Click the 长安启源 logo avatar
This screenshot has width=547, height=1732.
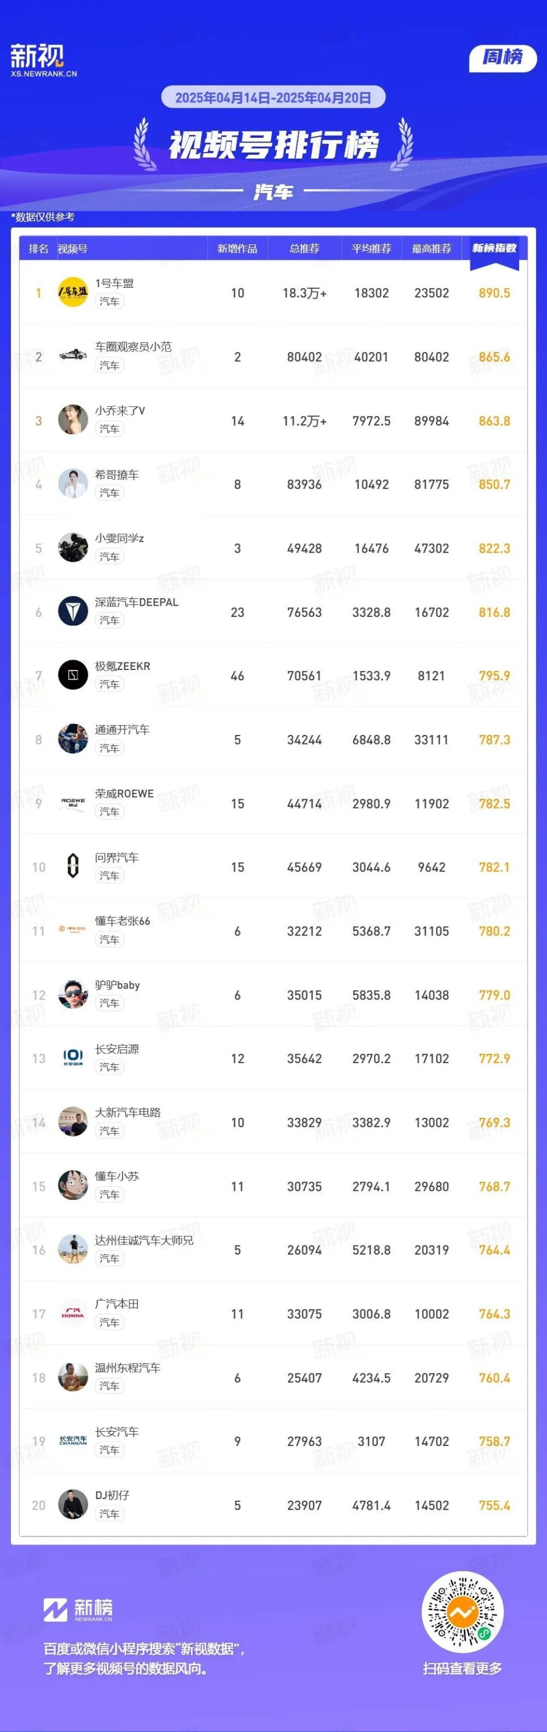[73, 1059]
